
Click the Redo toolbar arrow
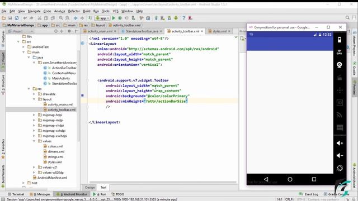click(x=31, y=18)
